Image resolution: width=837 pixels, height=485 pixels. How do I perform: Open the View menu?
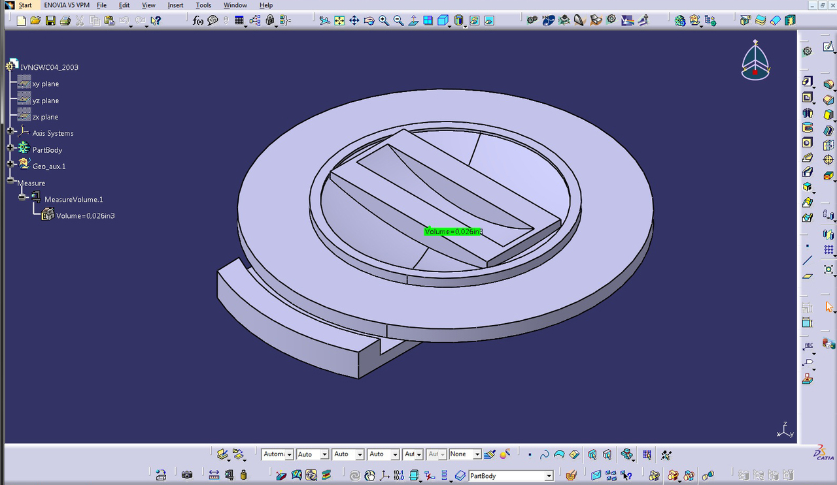point(148,5)
